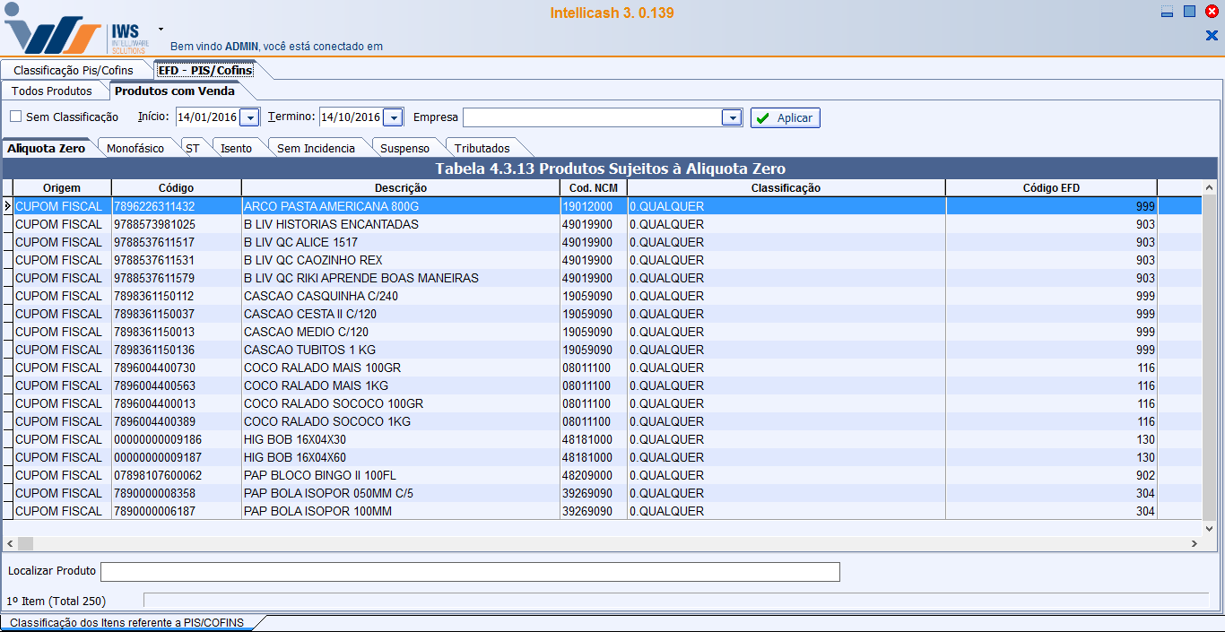Image resolution: width=1225 pixels, height=632 pixels.
Task: Open the Isento tab
Action: tap(237, 148)
